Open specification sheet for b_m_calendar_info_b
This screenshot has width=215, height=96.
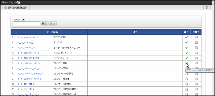tap(196, 63)
